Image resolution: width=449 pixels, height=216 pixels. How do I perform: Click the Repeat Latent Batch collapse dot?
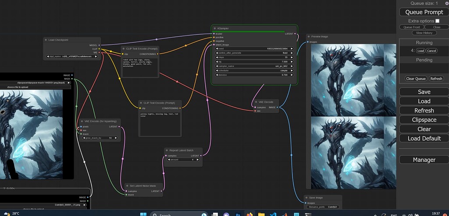pyautogui.click(x=167, y=150)
